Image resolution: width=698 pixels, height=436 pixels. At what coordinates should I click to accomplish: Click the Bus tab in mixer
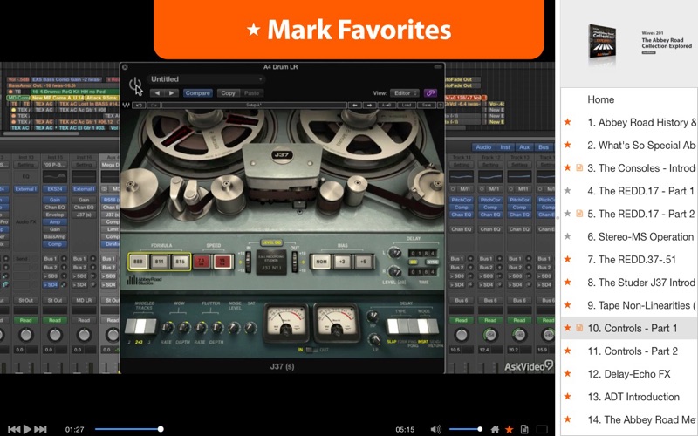[544, 146]
